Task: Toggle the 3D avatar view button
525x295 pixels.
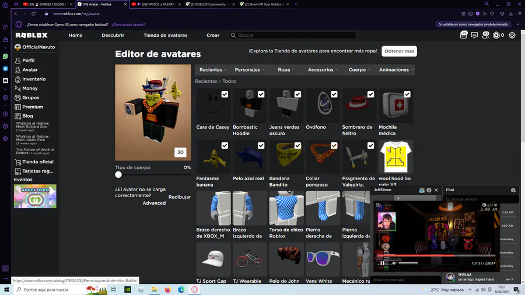Action: (180, 152)
